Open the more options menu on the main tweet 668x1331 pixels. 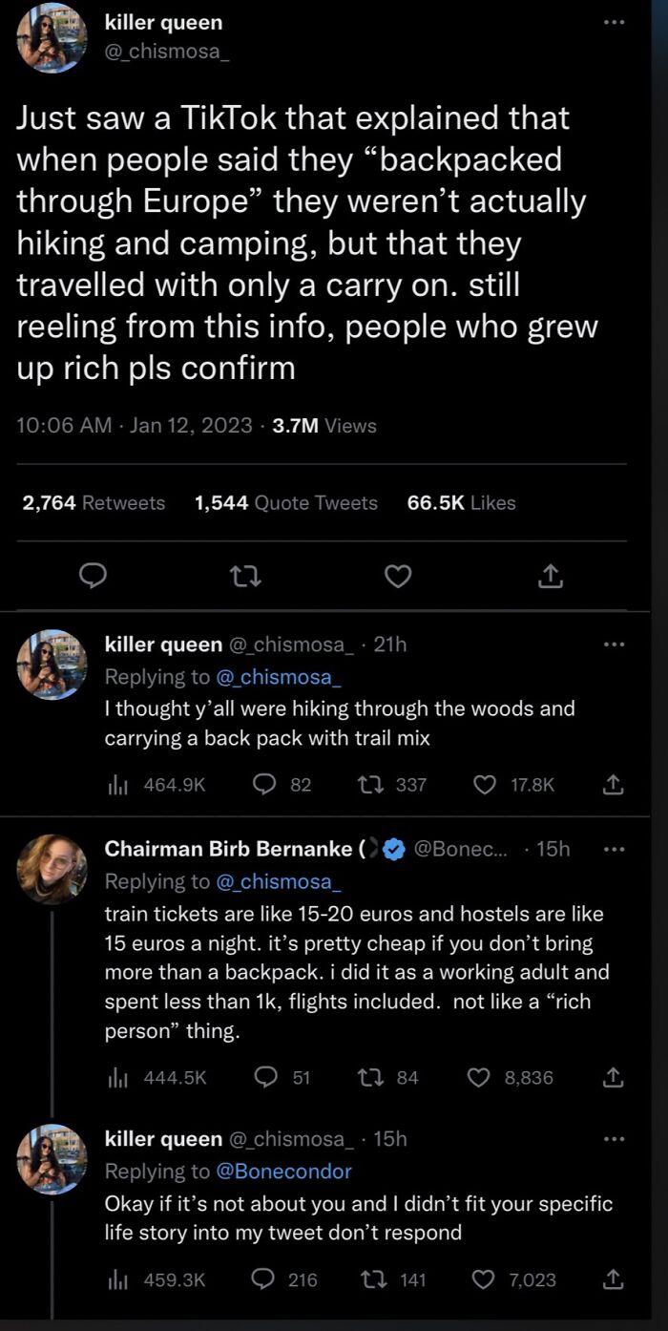click(615, 22)
